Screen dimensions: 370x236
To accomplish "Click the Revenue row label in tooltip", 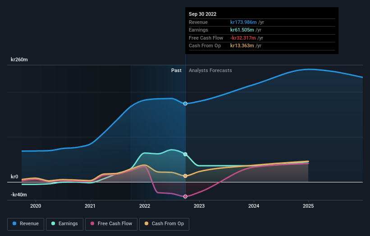I will 198,22.
